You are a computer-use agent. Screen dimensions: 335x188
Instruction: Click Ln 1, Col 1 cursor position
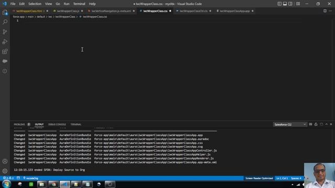pyautogui.click(x=282, y=178)
